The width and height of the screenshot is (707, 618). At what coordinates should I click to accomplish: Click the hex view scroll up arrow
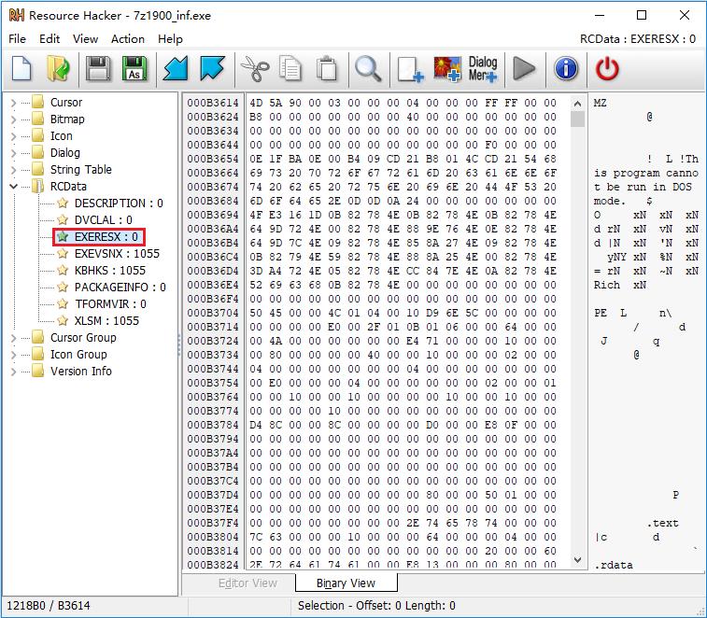577,104
